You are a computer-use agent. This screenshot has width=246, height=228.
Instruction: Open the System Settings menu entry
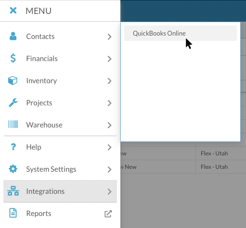click(60, 169)
